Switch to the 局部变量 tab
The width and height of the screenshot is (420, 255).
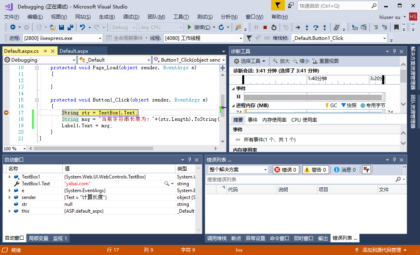(39, 238)
